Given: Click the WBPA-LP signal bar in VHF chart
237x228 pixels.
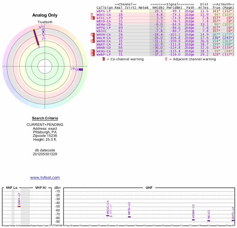Looking at the screenshot, I should (x=19, y=206).
